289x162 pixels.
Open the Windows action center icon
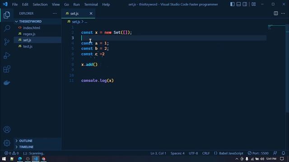point(282,159)
